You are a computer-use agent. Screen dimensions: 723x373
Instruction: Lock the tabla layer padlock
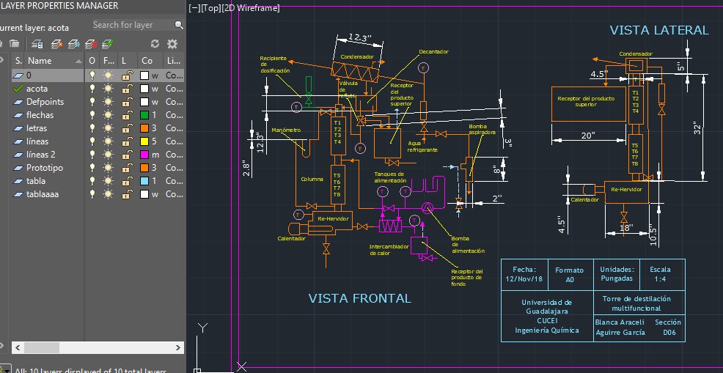(x=128, y=181)
